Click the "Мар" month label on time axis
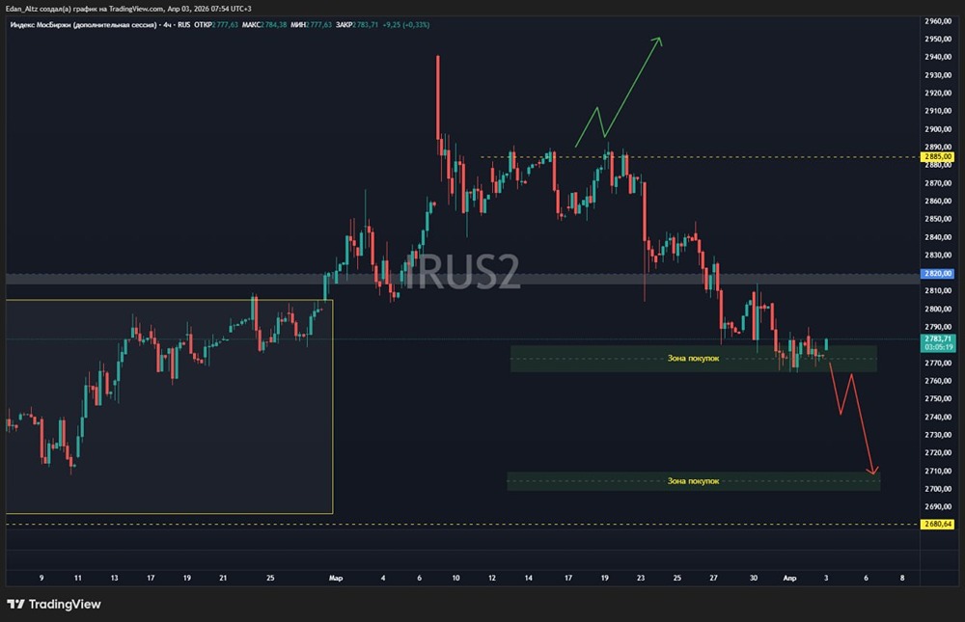The width and height of the screenshot is (965, 622). coord(336,579)
